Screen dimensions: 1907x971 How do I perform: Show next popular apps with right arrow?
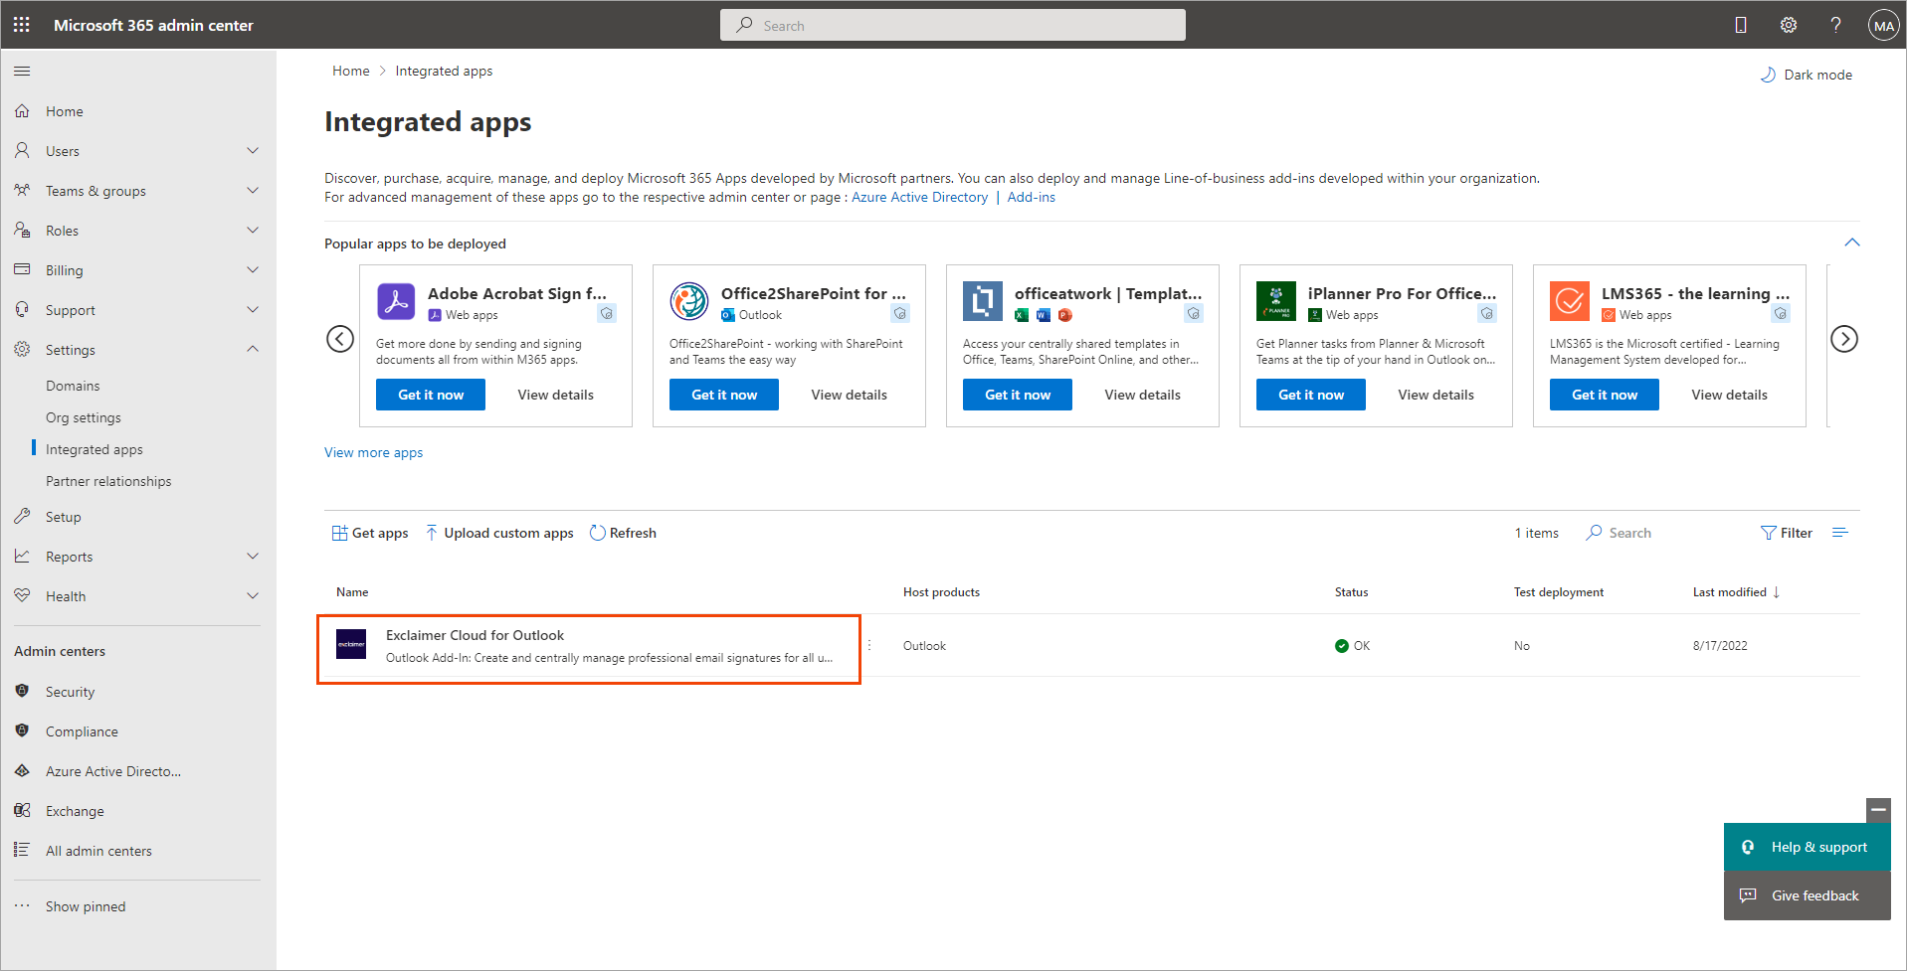coord(1844,339)
